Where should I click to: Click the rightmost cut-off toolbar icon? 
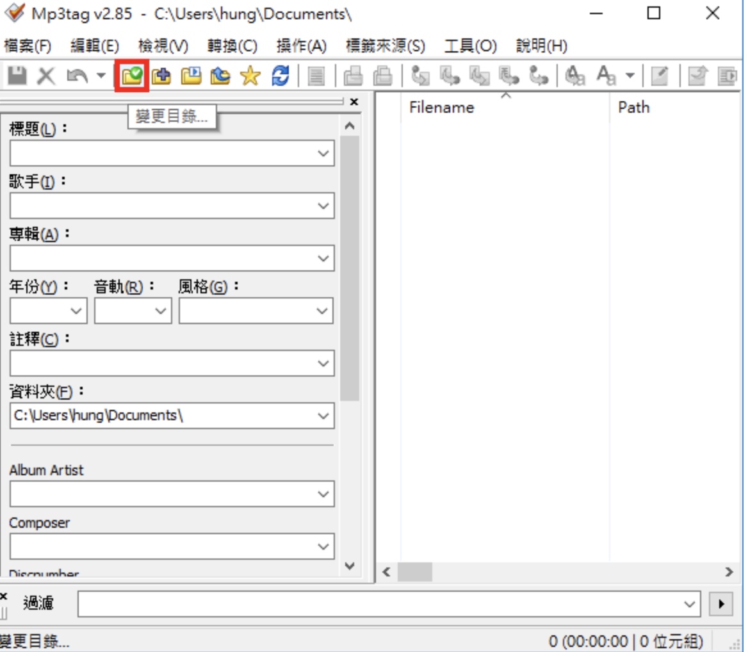pos(728,76)
